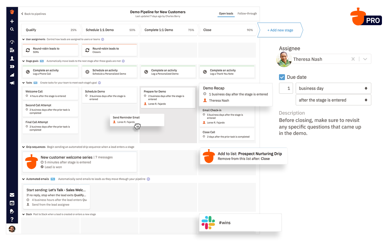The image size is (388, 242).
Task: Click acorn icon on Prospect Nurturing Drip card
Action: [x=209, y=156]
